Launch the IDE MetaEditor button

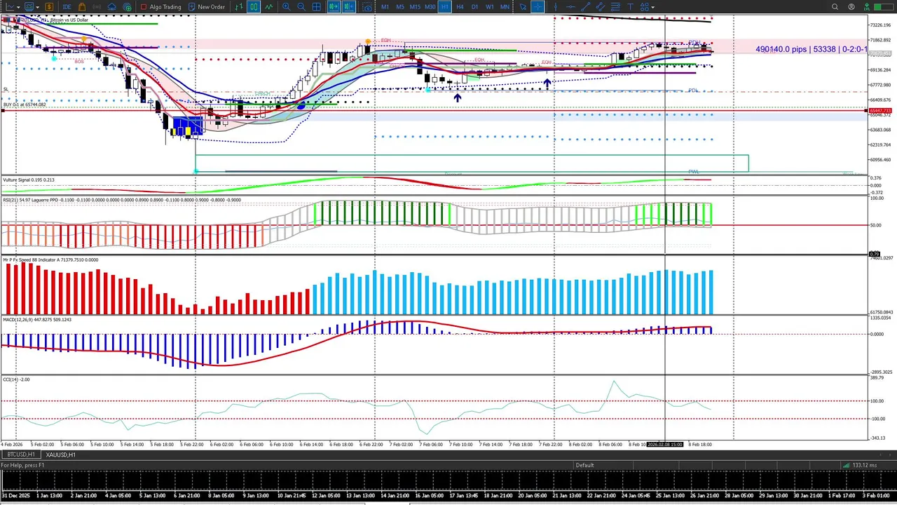tap(67, 7)
